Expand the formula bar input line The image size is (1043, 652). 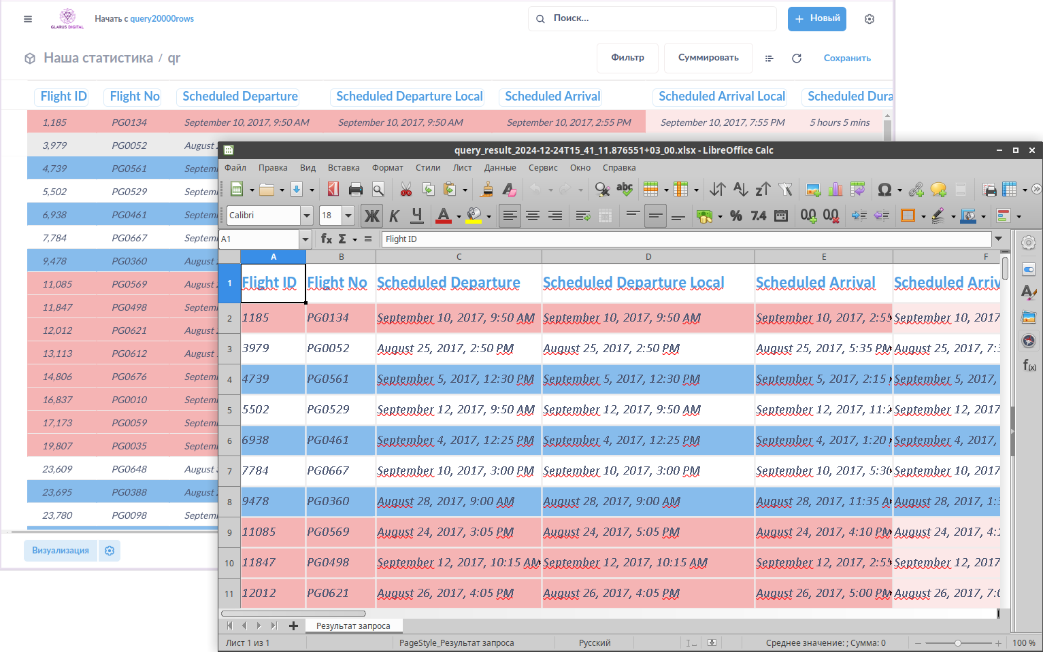(x=998, y=239)
